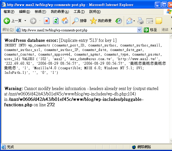
Task: Click the grayed Forward arrow button
Action: (33, 21)
